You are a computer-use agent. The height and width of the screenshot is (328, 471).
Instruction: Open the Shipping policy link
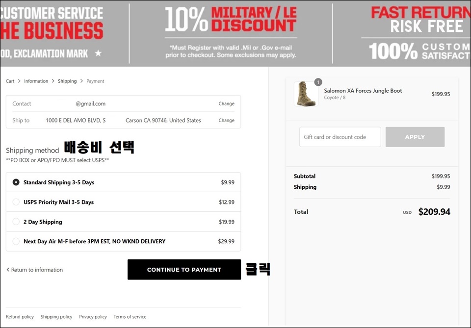[56, 317]
